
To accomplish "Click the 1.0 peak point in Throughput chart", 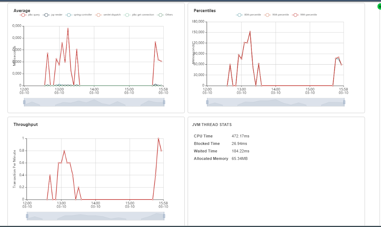I will pyautogui.click(x=158, y=138).
